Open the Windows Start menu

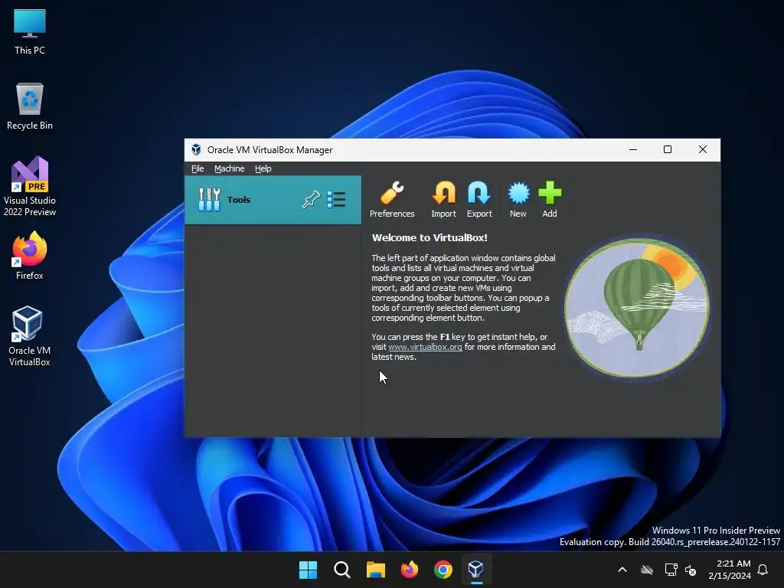(308, 570)
